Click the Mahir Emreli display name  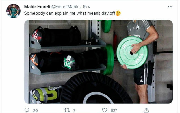(37, 7)
